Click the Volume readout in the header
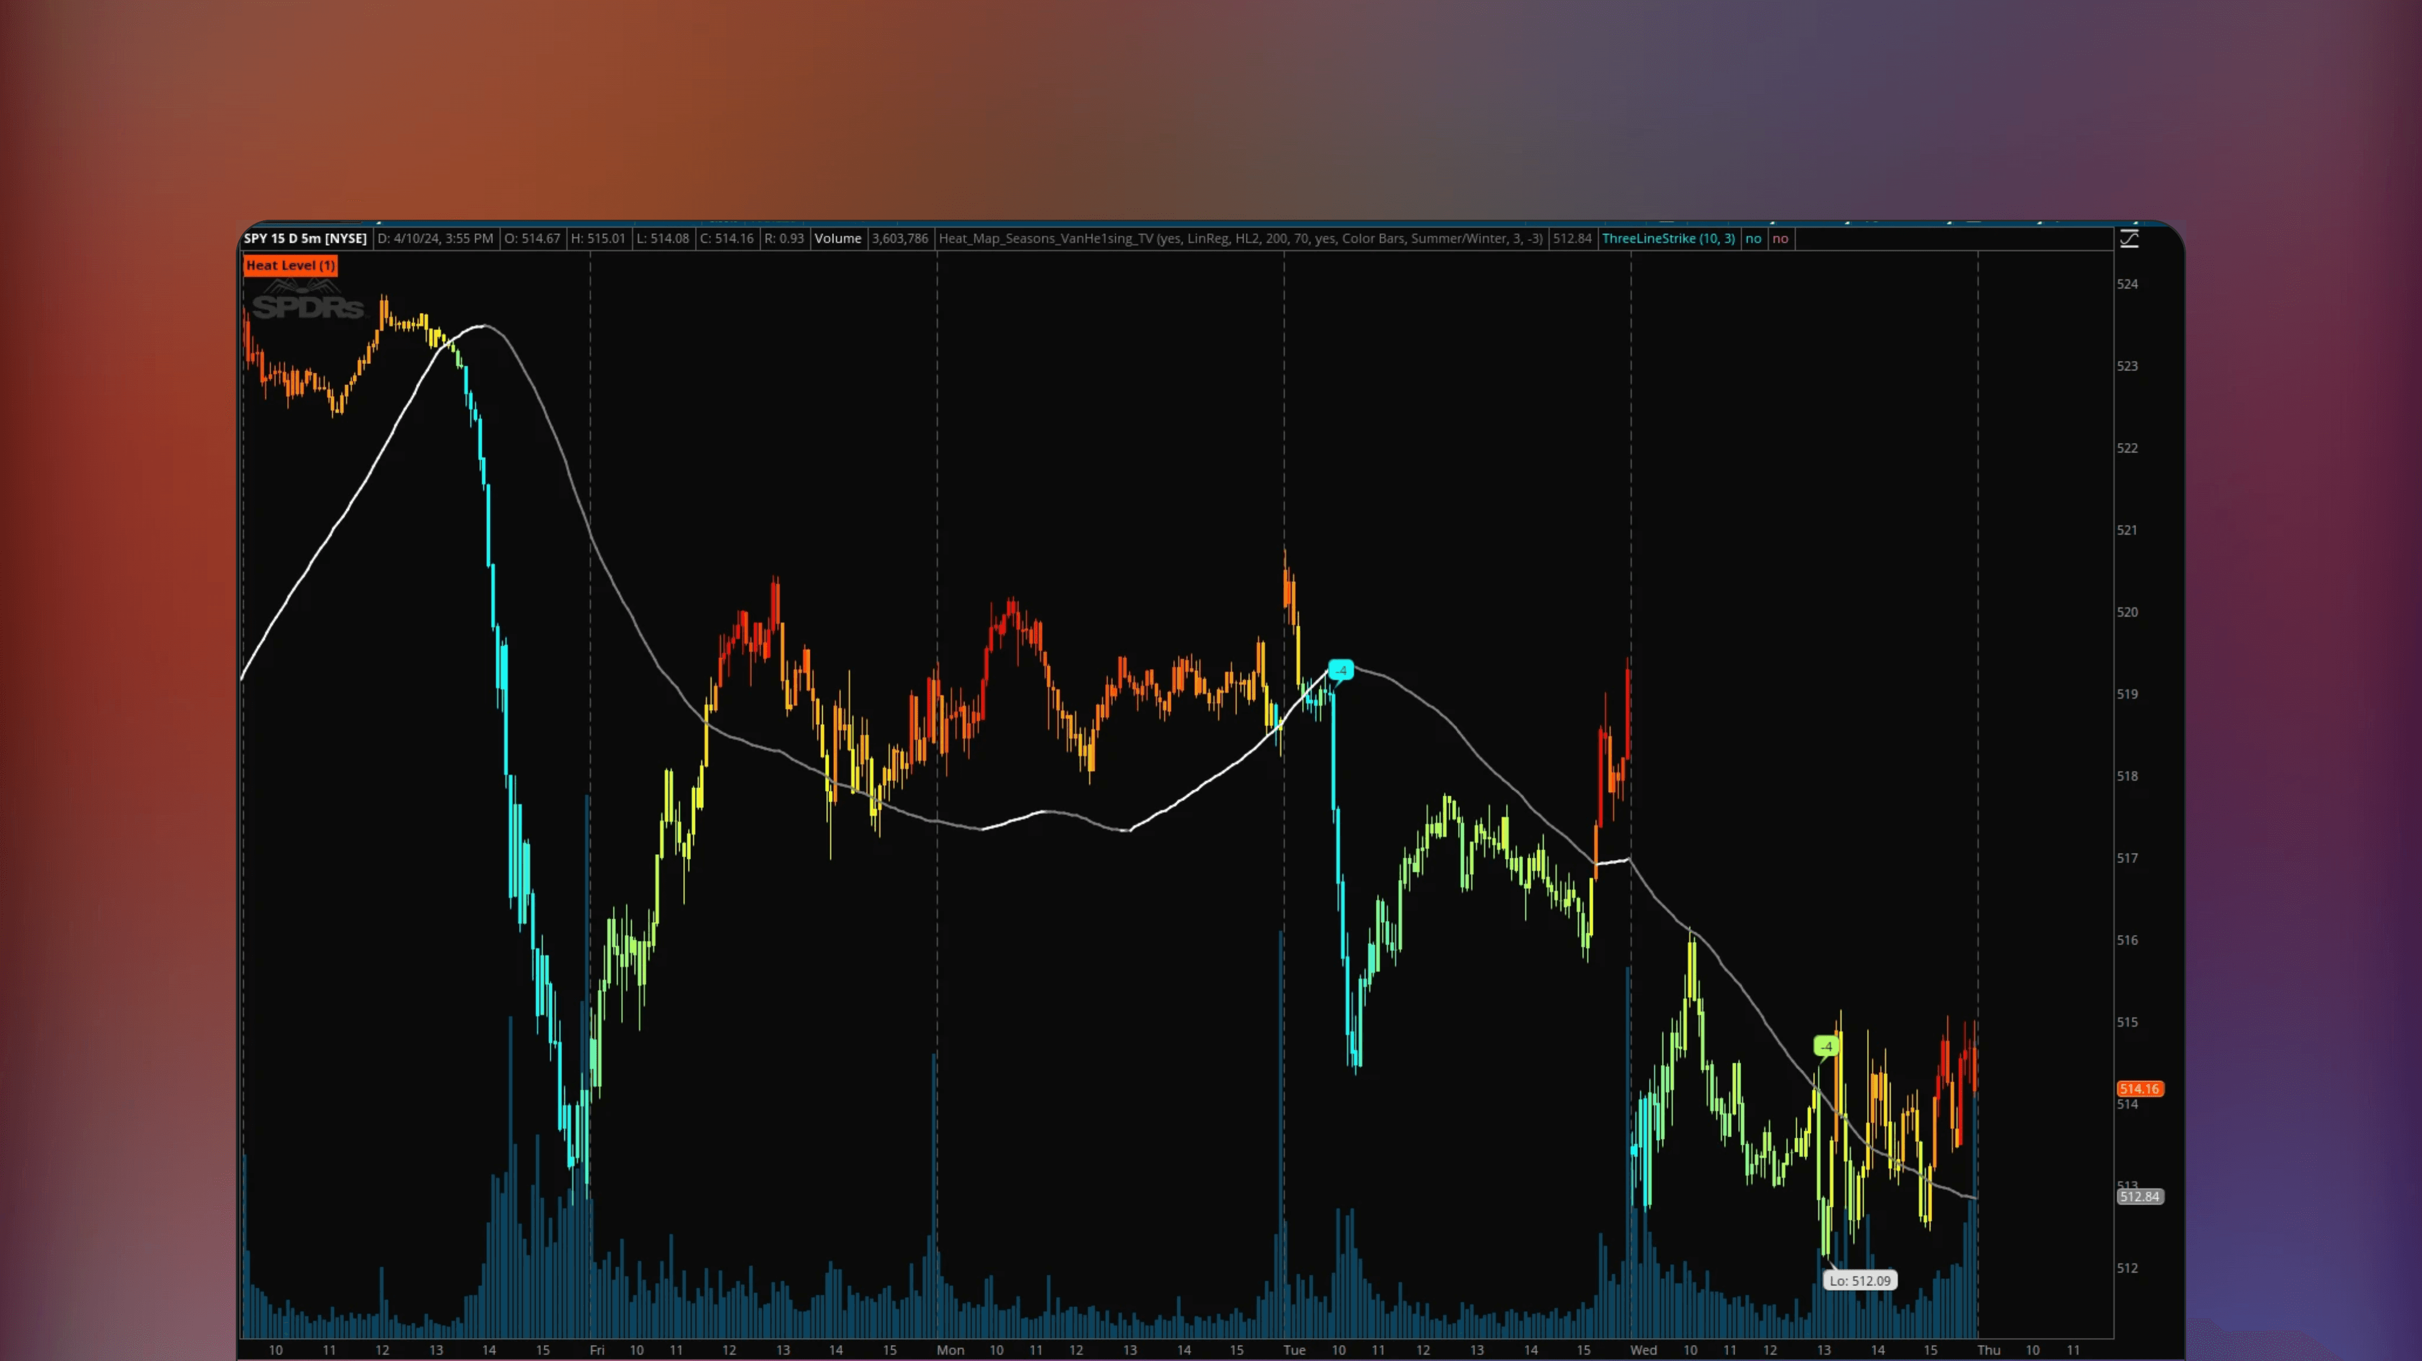This screenshot has height=1361, width=2422. [837, 238]
